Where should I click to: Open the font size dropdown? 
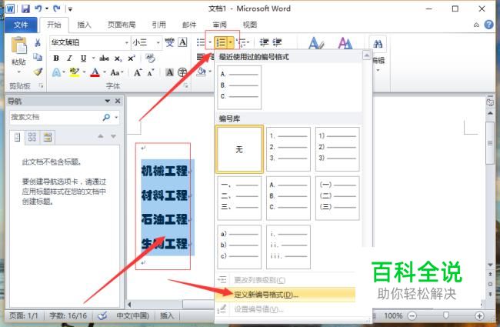click(x=158, y=42)
